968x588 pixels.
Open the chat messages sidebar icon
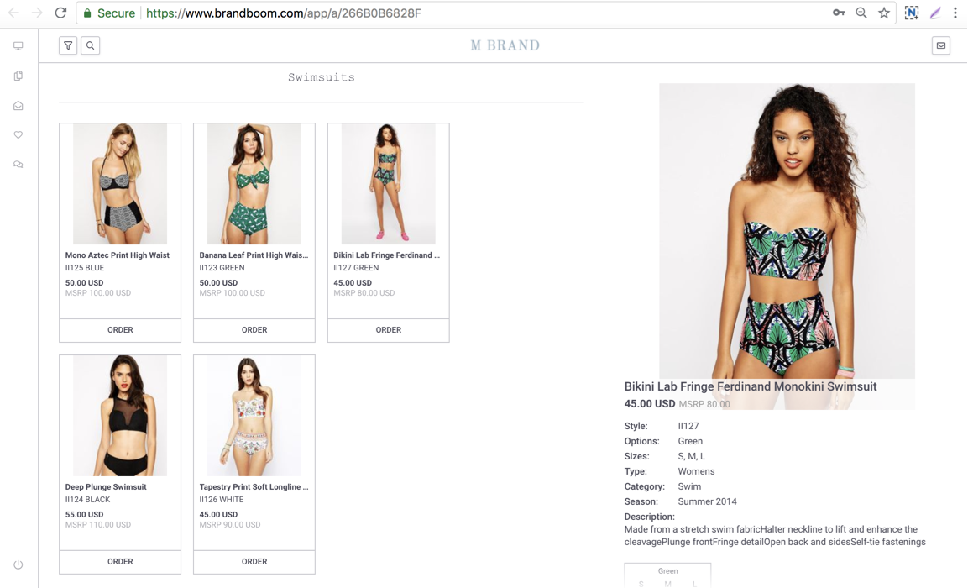tap(18, 165)
